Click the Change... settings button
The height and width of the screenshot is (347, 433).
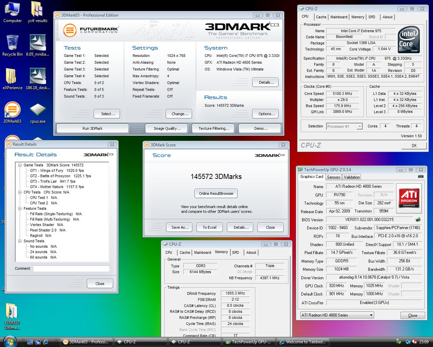point(180,114)
